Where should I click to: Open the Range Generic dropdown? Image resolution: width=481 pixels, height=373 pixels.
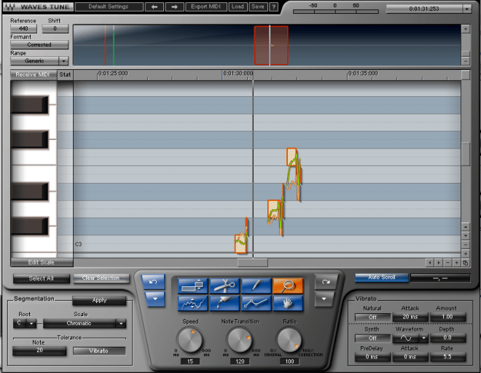[63, 60]
